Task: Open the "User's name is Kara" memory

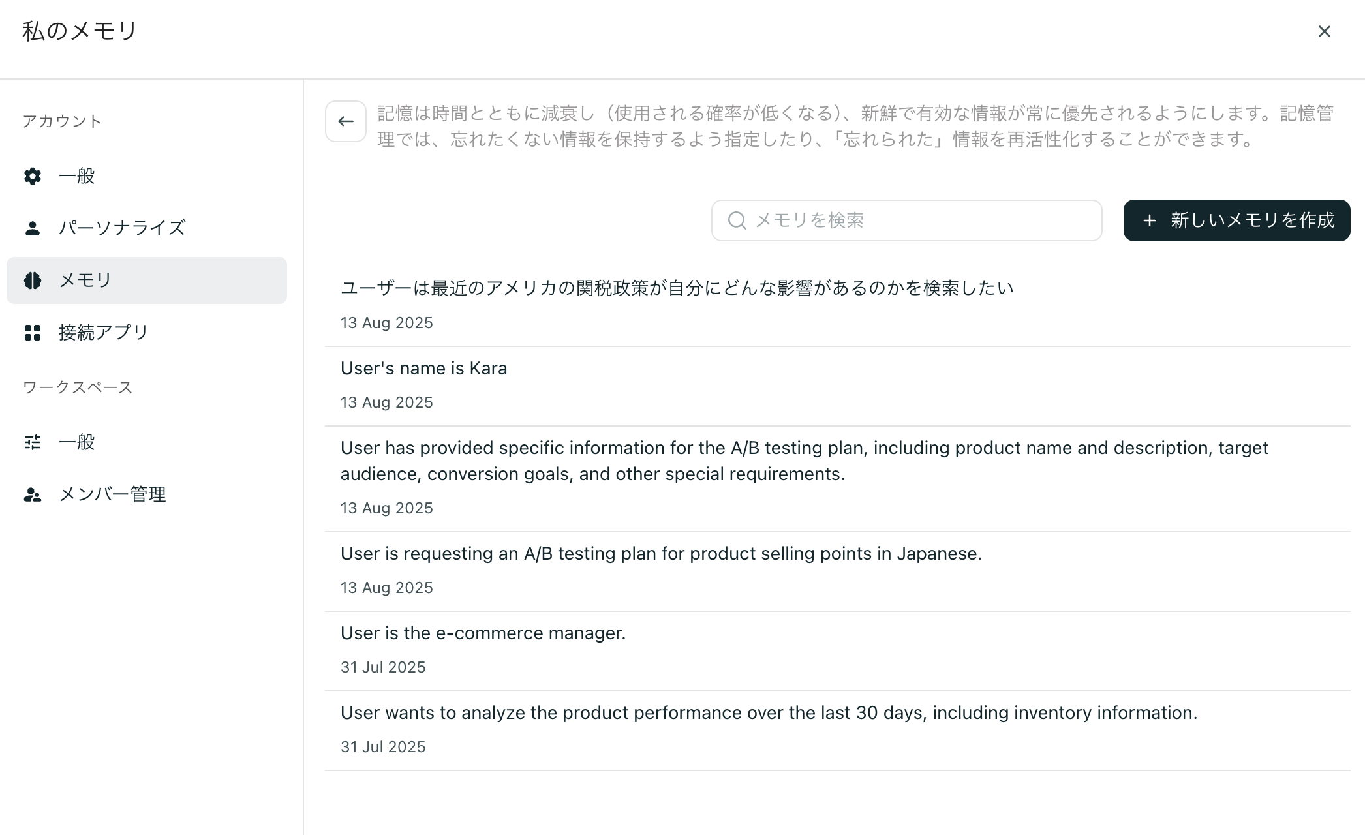Action: click(x=423, y=369)
